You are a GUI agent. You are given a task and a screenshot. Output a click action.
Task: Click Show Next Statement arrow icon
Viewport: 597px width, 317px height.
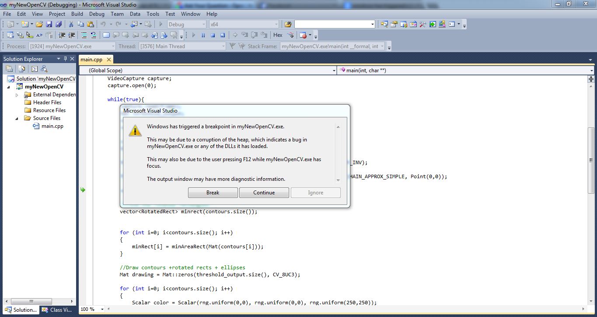(235, 35)
